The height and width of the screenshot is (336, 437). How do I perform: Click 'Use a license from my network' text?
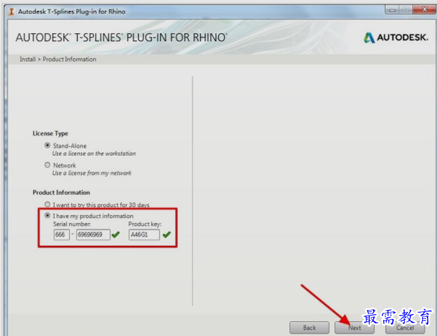tap(92, 173)
